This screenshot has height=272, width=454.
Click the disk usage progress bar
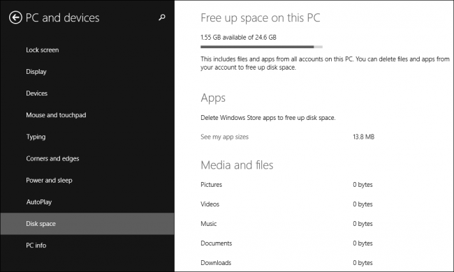coord(261,47)
